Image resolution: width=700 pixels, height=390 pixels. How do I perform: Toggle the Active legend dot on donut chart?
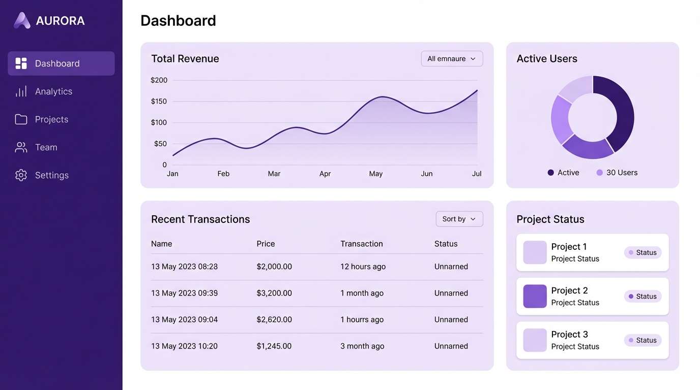point(549,172)
